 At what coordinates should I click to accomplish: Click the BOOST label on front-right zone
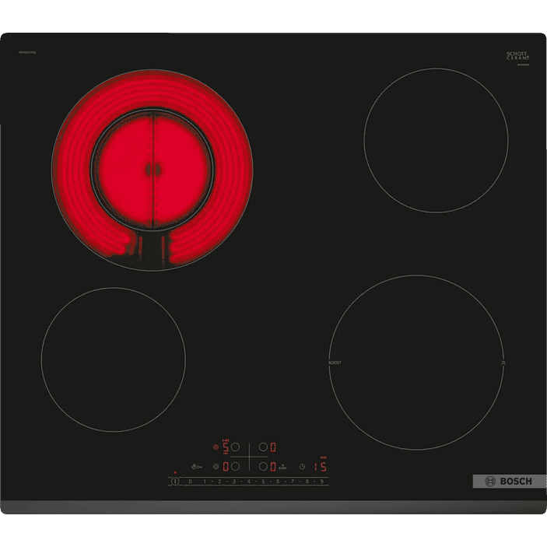[335, 363]
